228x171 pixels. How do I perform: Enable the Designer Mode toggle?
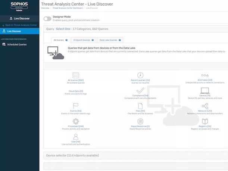(47, 19)
